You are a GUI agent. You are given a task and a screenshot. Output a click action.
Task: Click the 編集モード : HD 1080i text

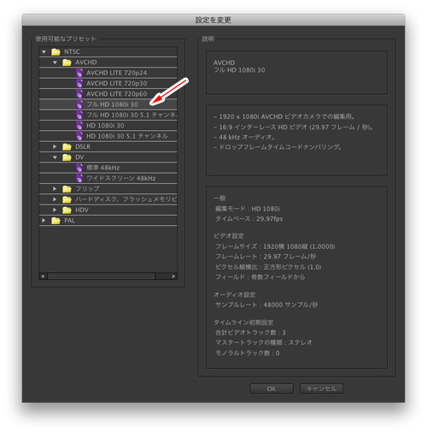[248, 209]
